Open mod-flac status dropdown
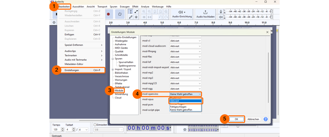 click(185, 57)
